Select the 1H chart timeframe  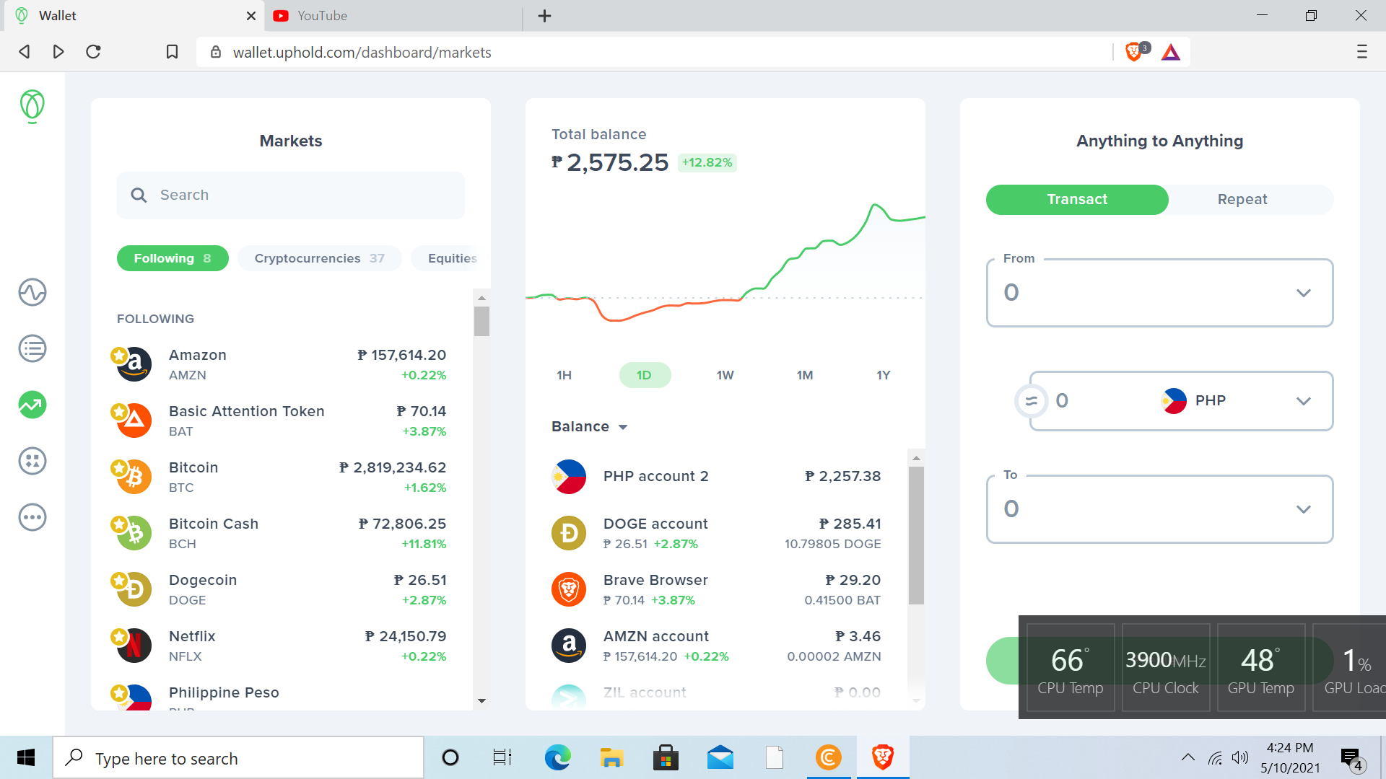(565, 375)
